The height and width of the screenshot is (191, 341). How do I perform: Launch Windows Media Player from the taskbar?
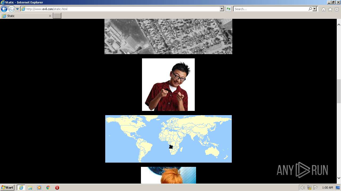[39, 188]
